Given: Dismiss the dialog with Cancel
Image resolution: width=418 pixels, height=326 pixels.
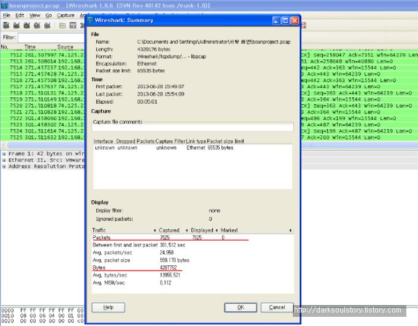Looking at the screenshot, I should tap(277, 308).
